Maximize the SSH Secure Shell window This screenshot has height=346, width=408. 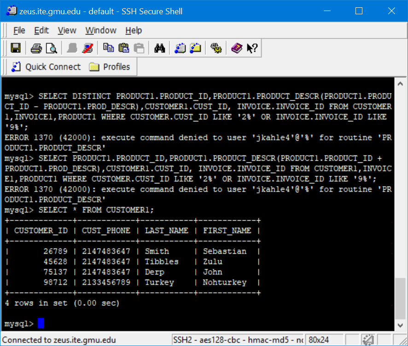point(359,11)
